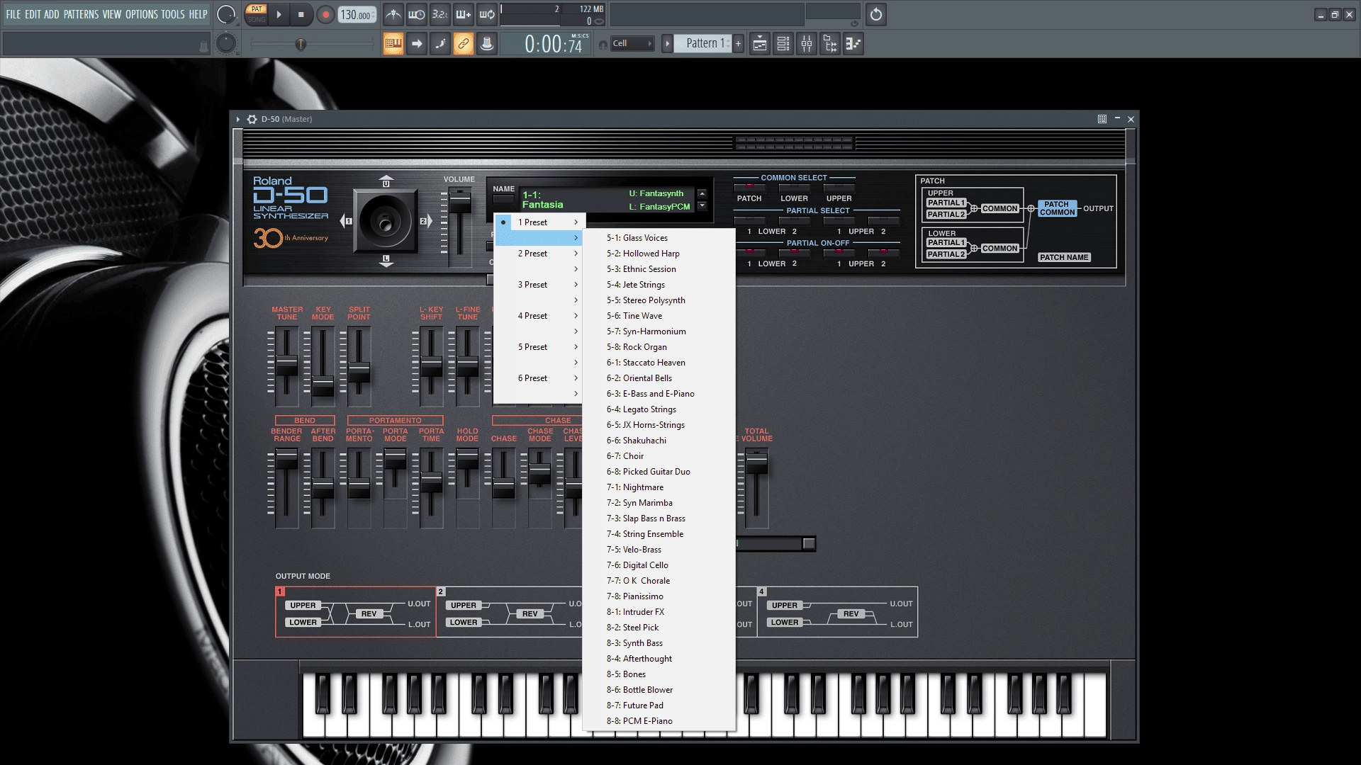Image resolution: width=1361 pixels, height=765 pixels.
Task: Click the PATCH COMMON block in diagram
Action: (x=1057, y=208)
